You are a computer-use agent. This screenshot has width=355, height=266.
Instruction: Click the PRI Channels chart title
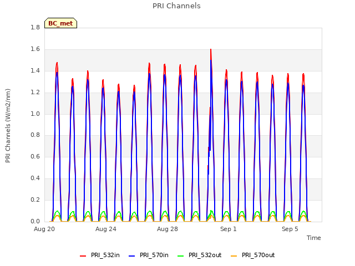(176, 6)
